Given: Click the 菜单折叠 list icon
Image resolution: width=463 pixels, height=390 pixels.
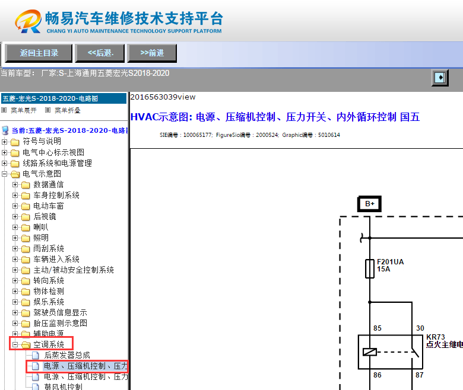Looking at the screenshot, I should 47,110.
